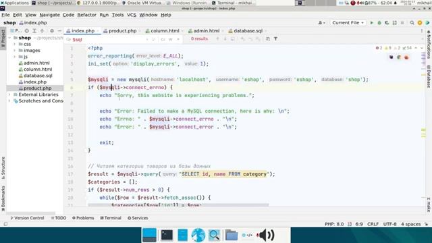Open the Refactor menu

86,15
